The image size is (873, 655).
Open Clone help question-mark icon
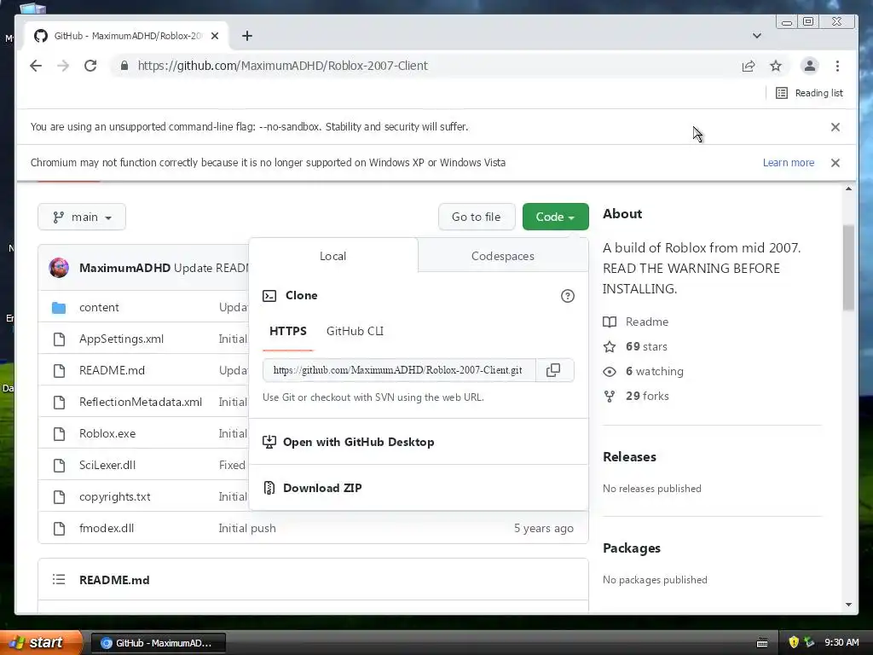click(567, 296)
